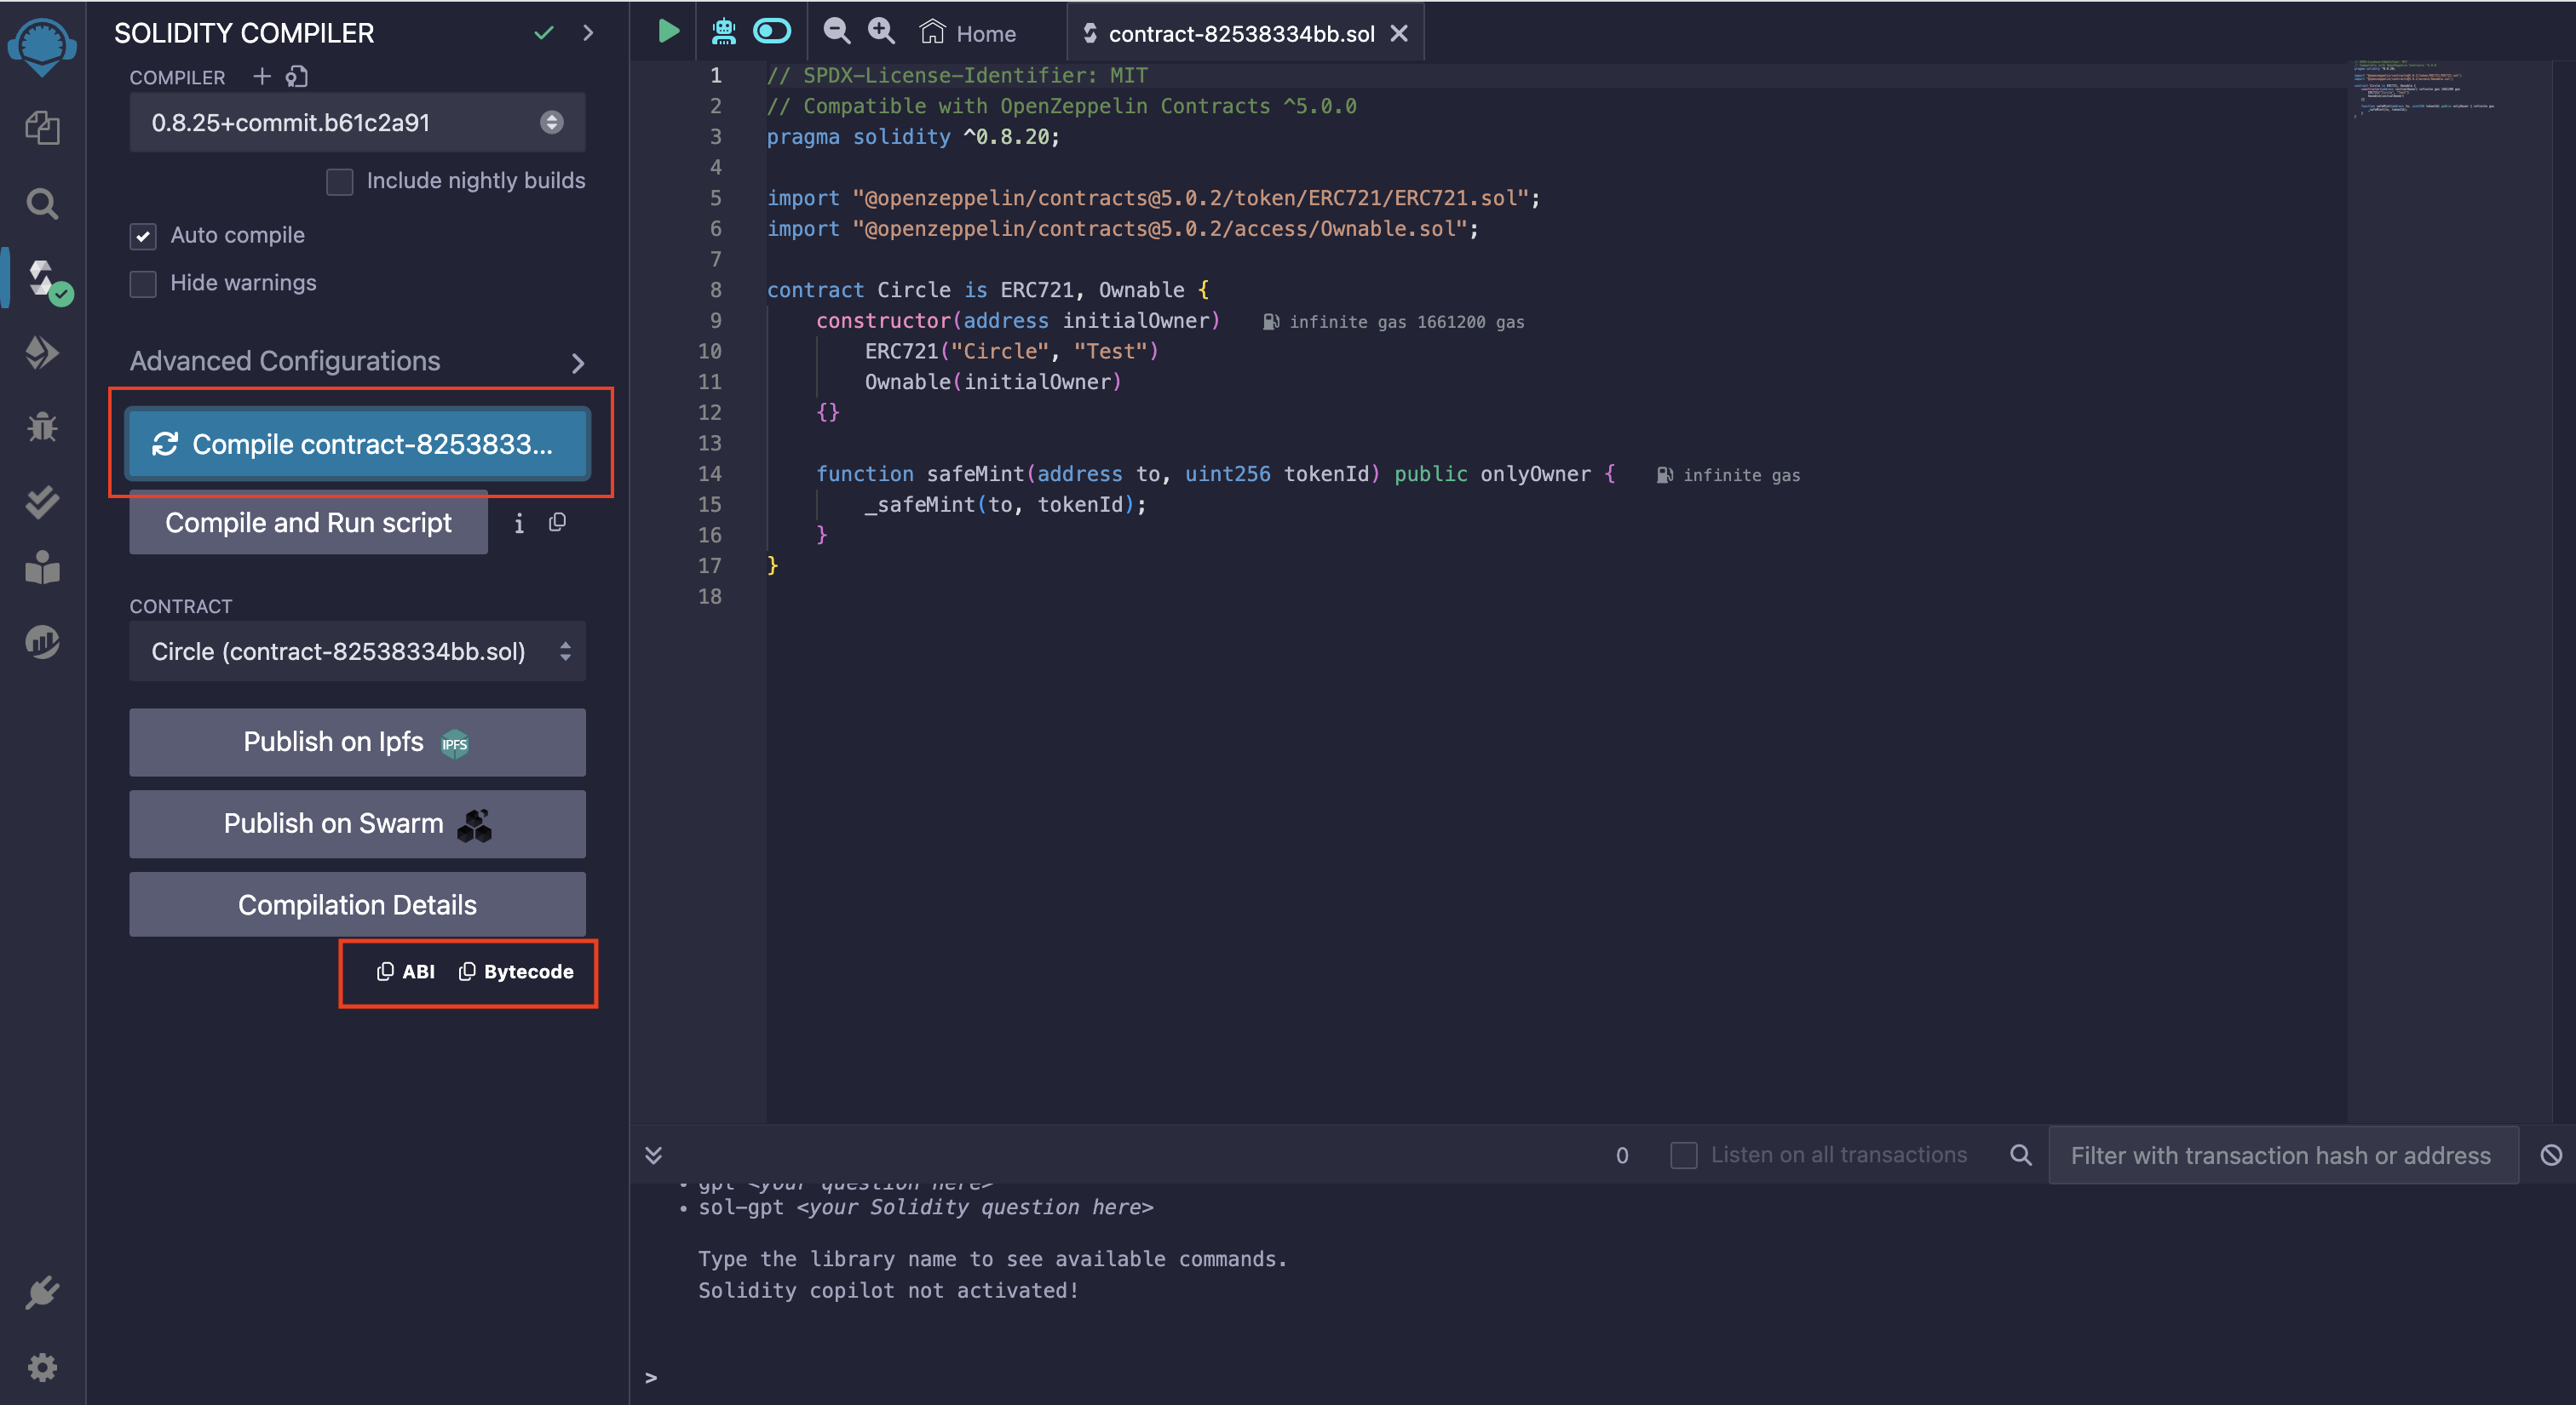Open the Debugger bug icon
The height and width of the screenshot is (1405, 2576).
(x=42, y=427)
